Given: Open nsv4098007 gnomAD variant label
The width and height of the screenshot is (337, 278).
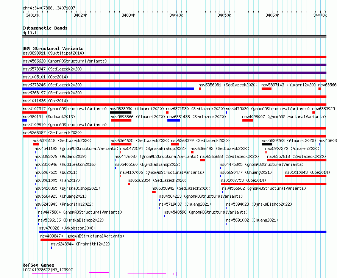Looking at the screenshot, I should click(x=284, y=117).
